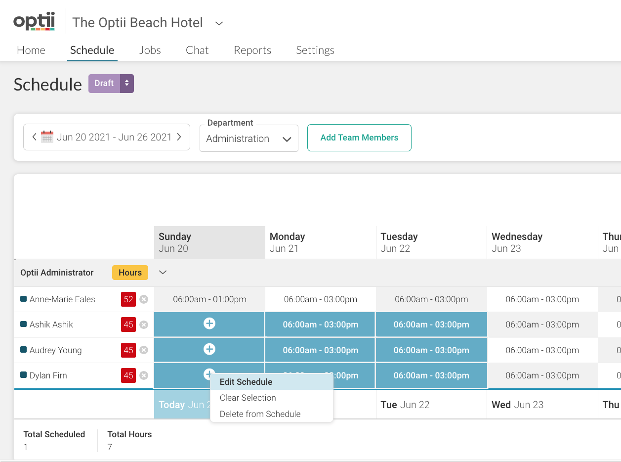Viewport: 621px width, 462px height.
Task: Open the calendar date picker icon
Action: pyautogui.click(x=47, y=137)
